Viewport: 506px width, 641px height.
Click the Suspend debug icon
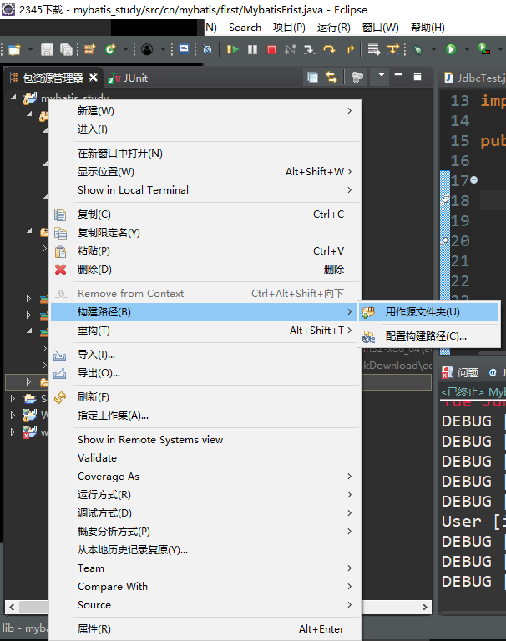pos(252,49)
